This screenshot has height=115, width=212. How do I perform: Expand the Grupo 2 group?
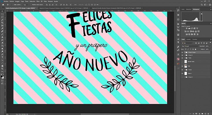[x=185, y=55]
